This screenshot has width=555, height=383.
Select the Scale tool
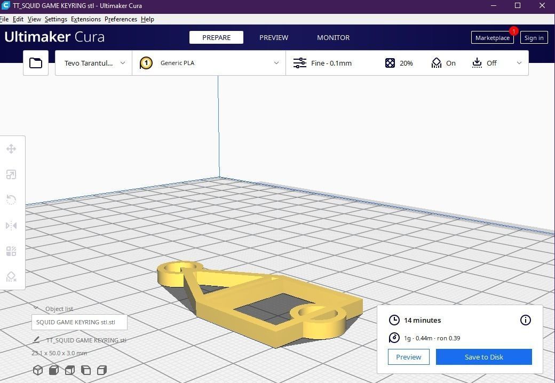pyautogui.click(x=11, y=174)
